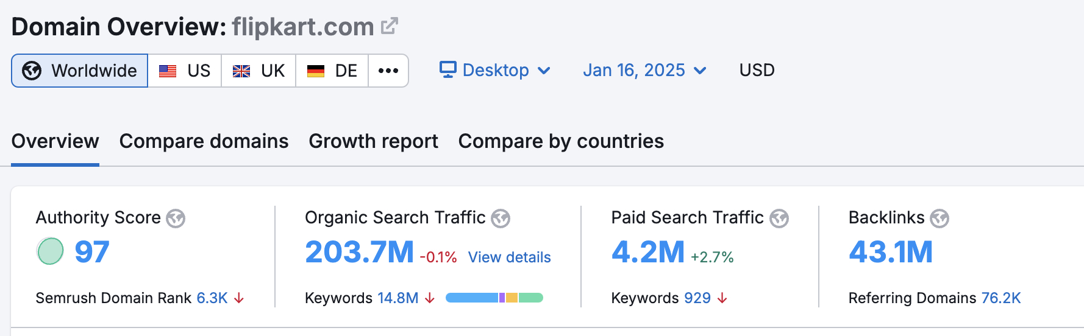This screenshot has width=1084, height=336.
Task: Click the red down arrow next to Domain Rank 6.3K
Action: click(239, 298)
